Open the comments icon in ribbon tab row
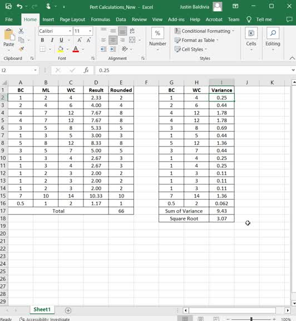This screenshot has height=321, width=296. pyautogui.click(x=289, y=20)
